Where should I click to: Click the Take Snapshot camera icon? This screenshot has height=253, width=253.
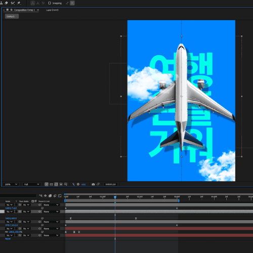pyautogui.click(x=93, y=184)
